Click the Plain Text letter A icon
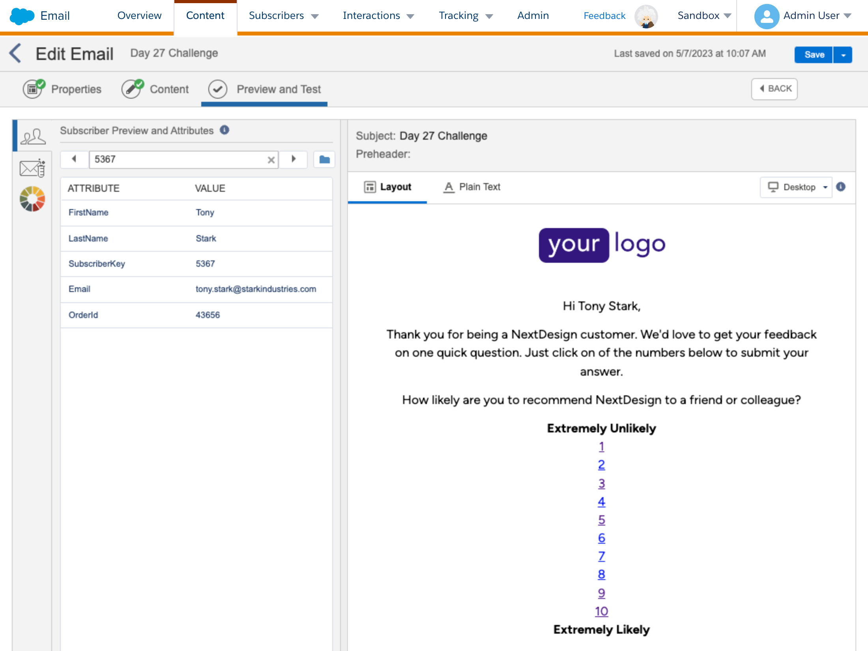The height and width of the screenshot is (651, 868). pos(449,187)
